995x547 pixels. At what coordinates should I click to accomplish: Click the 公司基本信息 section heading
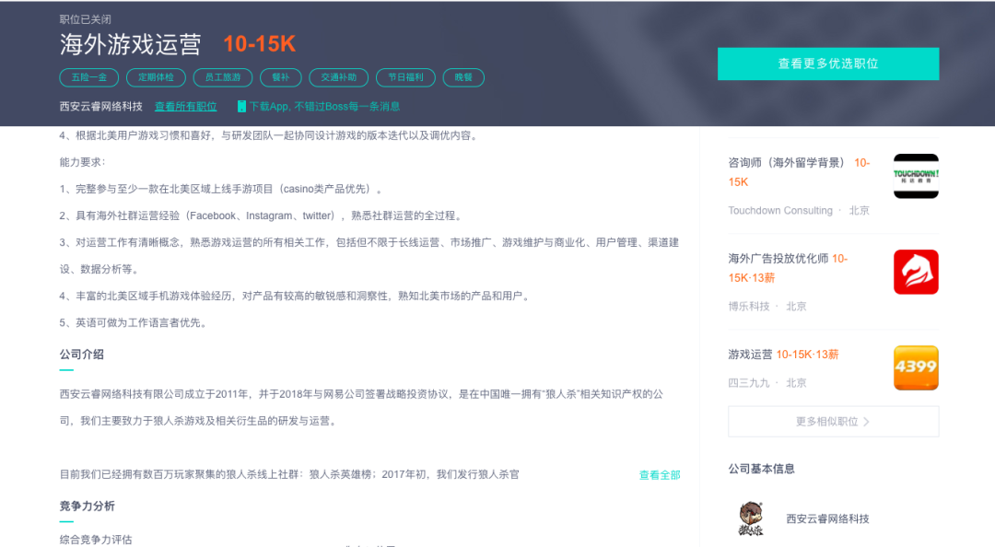(762, 469)
